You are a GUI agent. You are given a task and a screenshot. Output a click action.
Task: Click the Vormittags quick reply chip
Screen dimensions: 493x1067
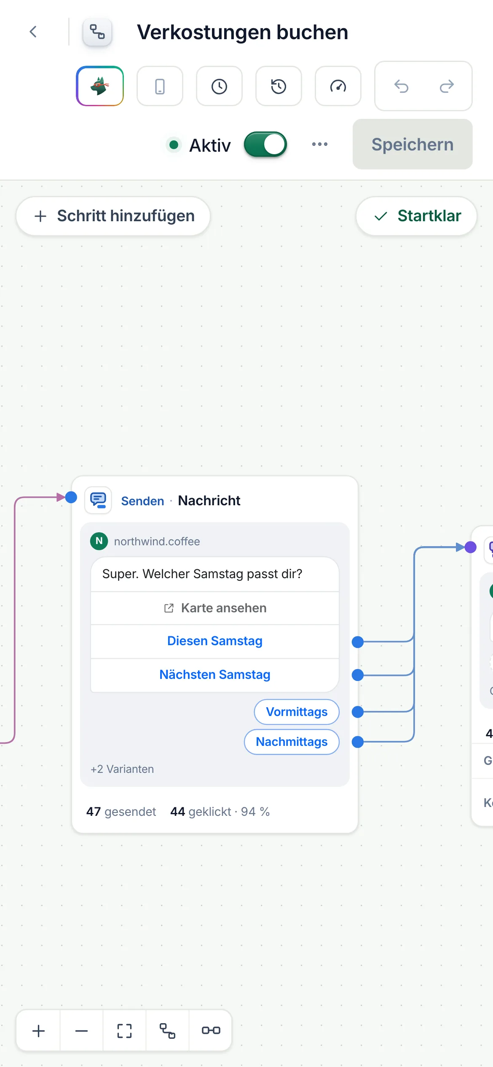[297, 712]
